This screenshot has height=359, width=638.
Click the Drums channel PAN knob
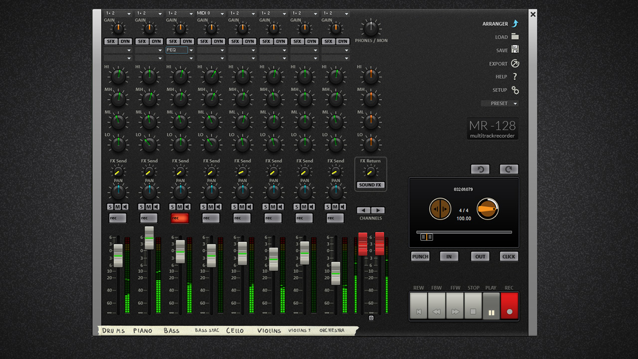pos(118,192)
